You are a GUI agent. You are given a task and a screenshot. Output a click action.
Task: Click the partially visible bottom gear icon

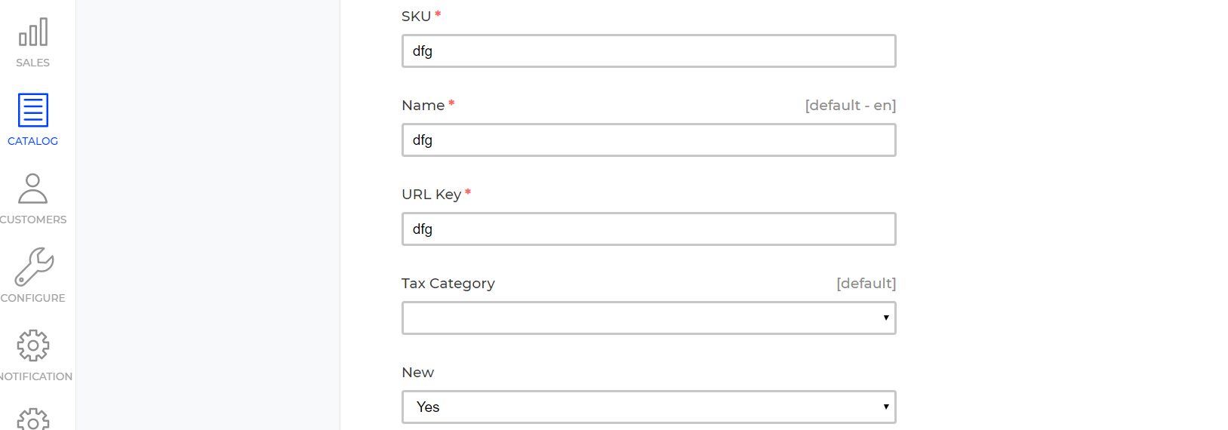[33, 419]
